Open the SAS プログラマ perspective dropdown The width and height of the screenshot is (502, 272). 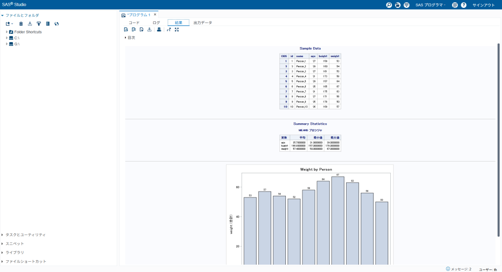click(430, 5)
